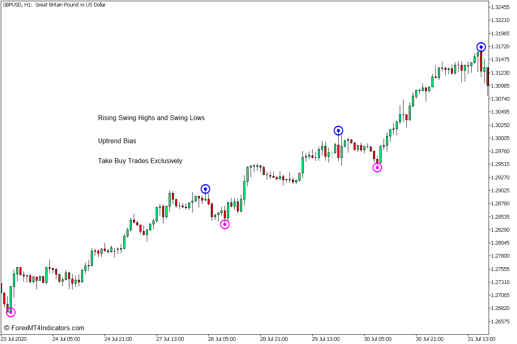Select the magenta swing low circle near 1.28290
Image resolution: width=517 pixels, height=344 pixels.
tap(225, 224)
